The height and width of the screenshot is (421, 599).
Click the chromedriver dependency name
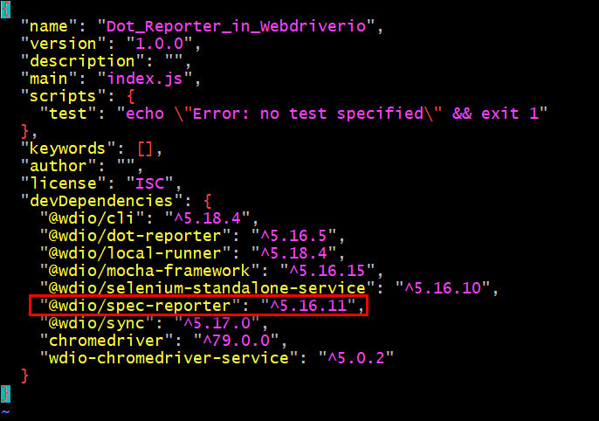107,341
